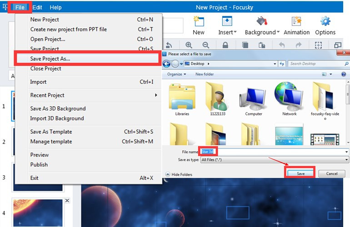Click the zoom in magnifier icon

189,45
